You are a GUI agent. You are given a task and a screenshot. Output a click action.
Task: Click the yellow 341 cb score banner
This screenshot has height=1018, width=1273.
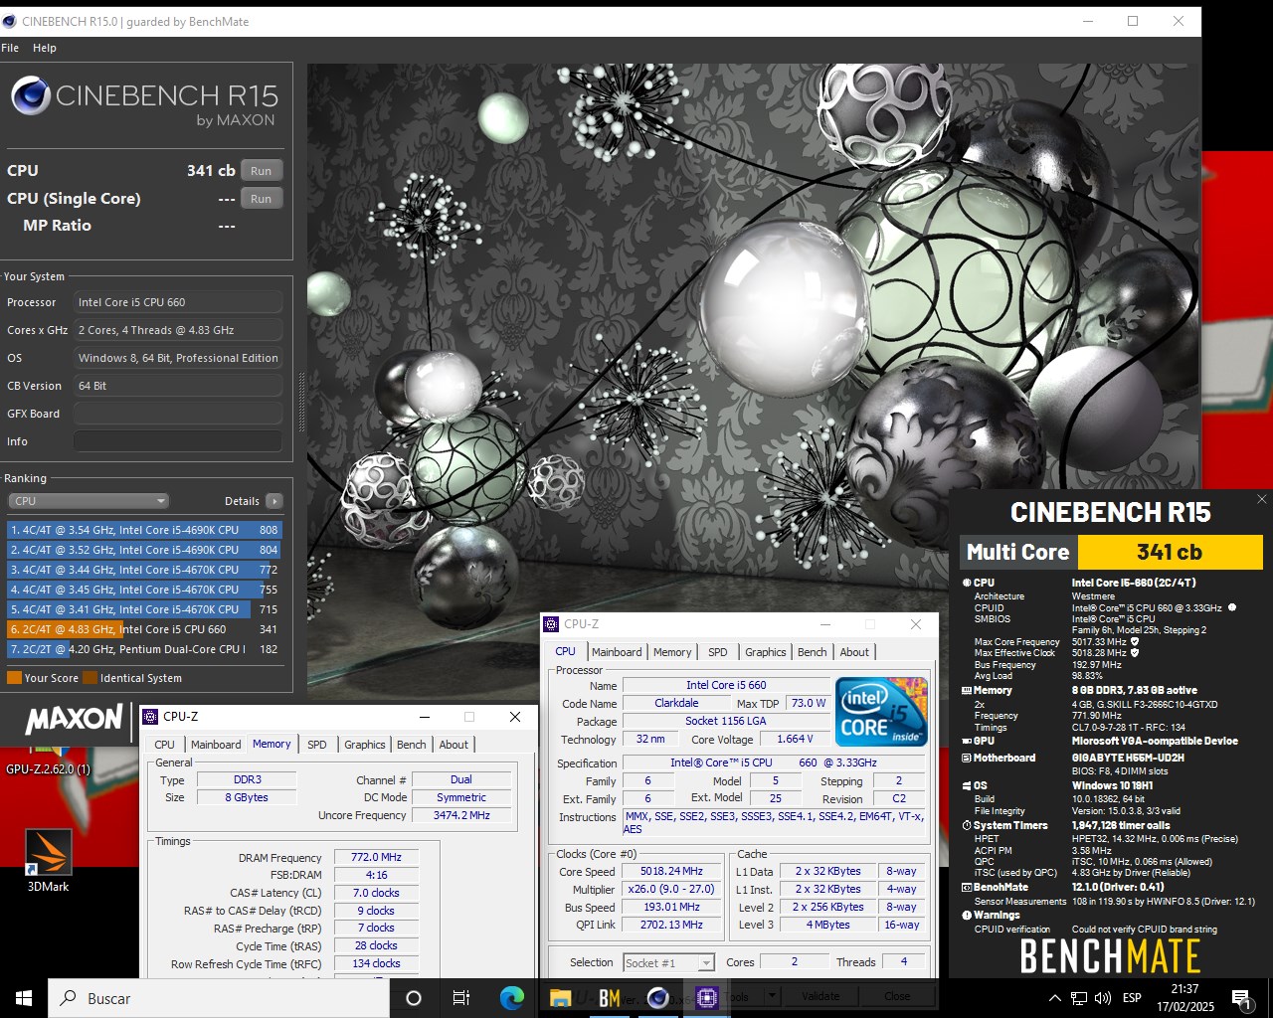point(1170,552)
